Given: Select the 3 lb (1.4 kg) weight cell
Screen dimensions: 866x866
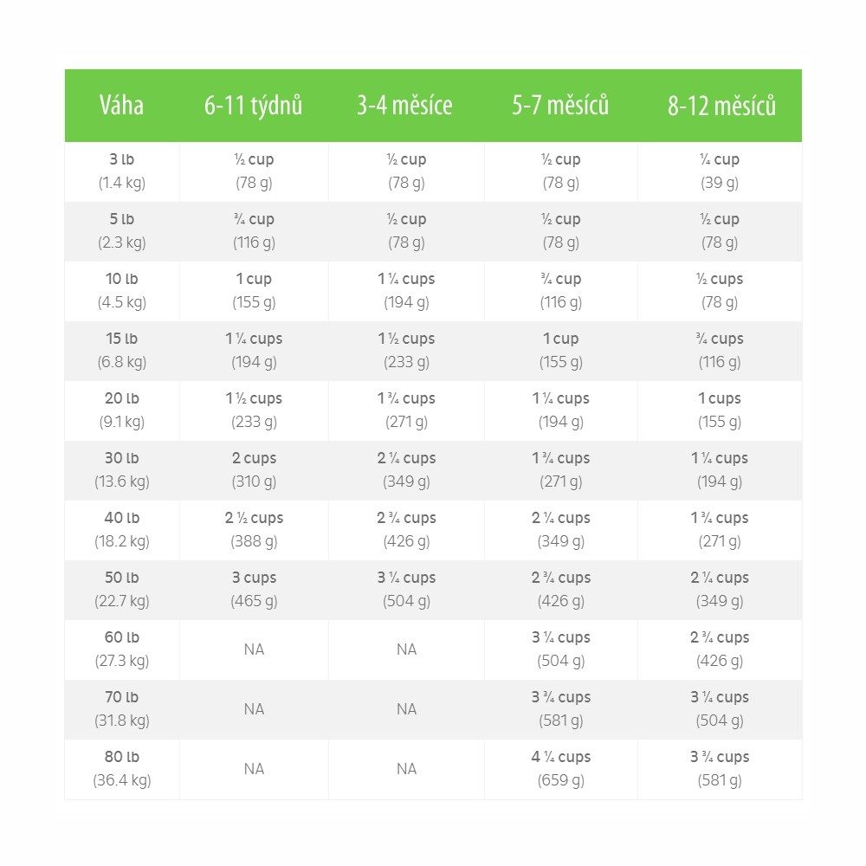Looking at the screenshot, I should point(122,171).
